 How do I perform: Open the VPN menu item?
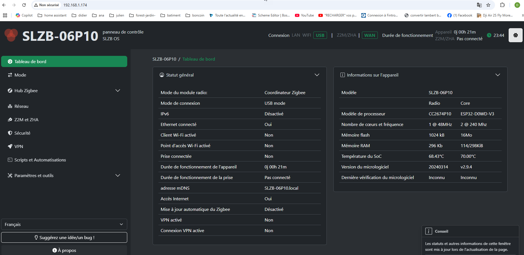(x=64, y=146)
